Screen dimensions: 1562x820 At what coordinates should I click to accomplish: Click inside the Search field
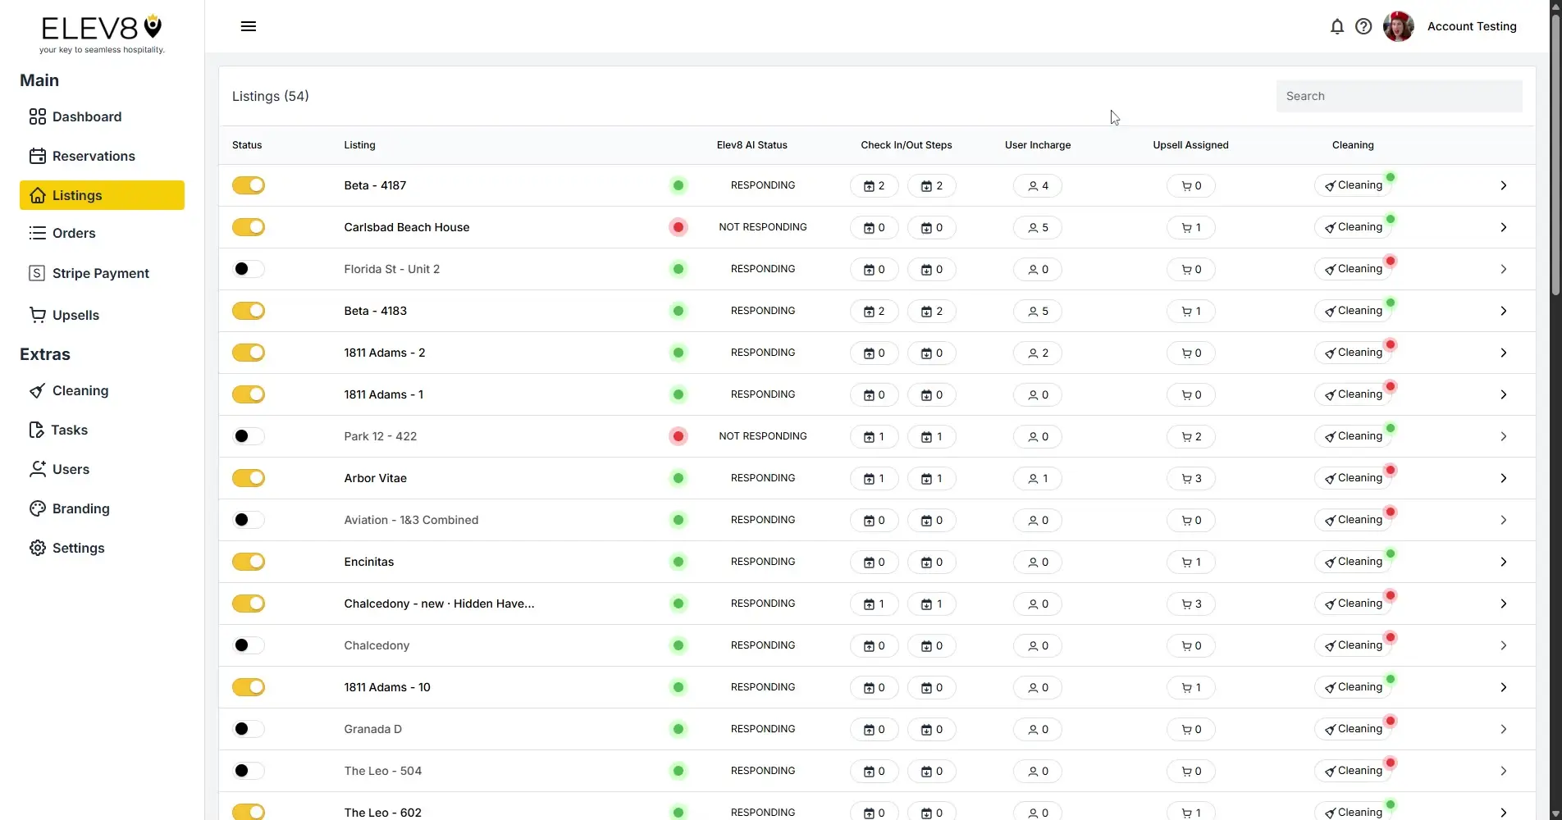[x=1398, y=96]
